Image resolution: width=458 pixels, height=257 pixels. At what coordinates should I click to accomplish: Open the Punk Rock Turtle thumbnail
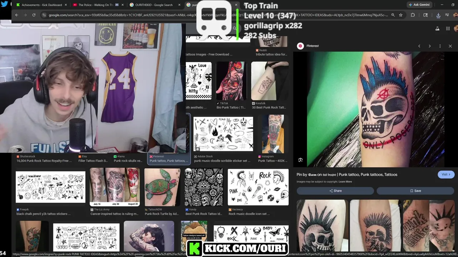click(162, 187)
